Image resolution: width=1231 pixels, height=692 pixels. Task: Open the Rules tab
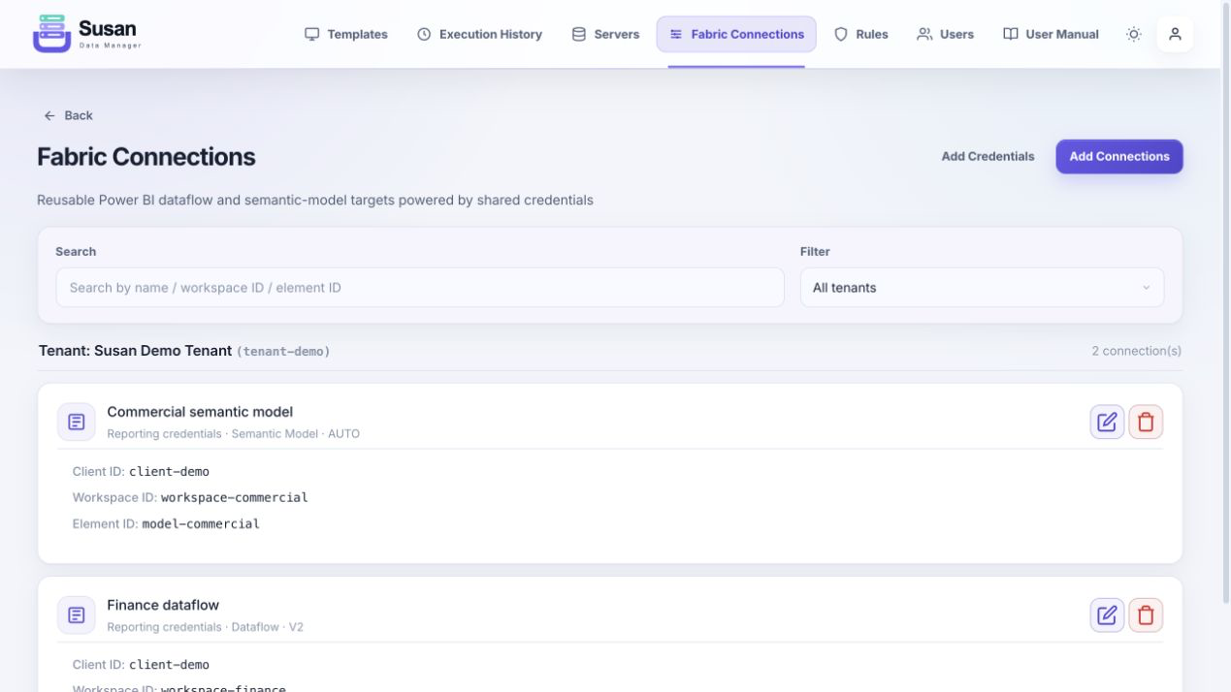click(x=861, y=34)
